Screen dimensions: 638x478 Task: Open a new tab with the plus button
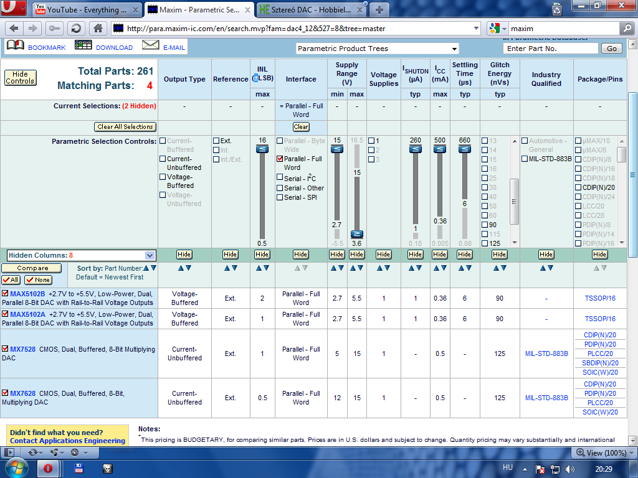(x=379, y=10)
